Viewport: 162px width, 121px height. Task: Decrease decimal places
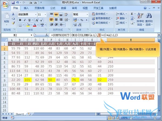click(x=80, y=25)
